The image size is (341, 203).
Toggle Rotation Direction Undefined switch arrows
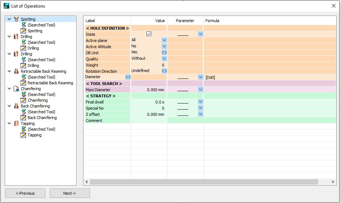[164, 71]
